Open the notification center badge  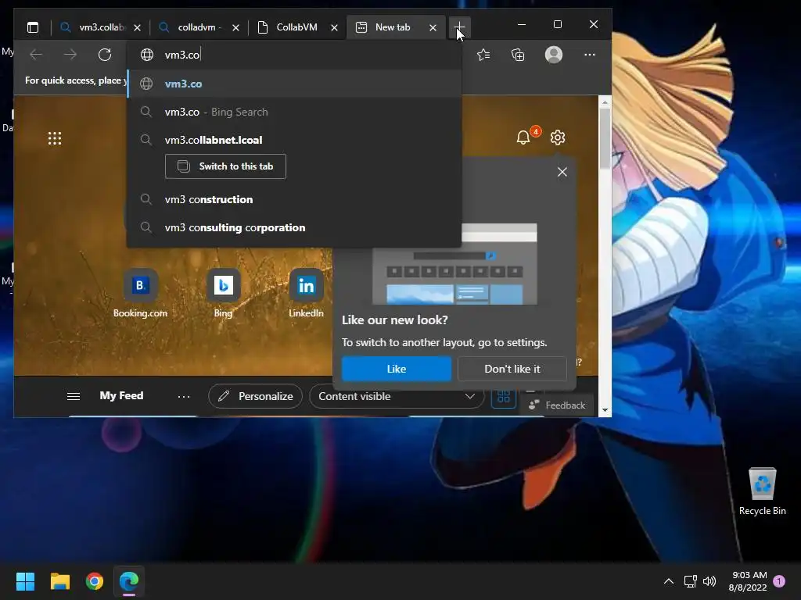(779, 581)
